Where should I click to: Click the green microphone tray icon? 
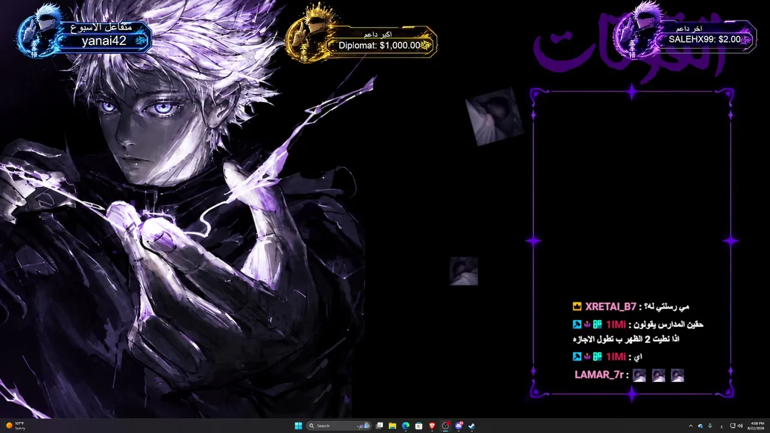point(710,426)
